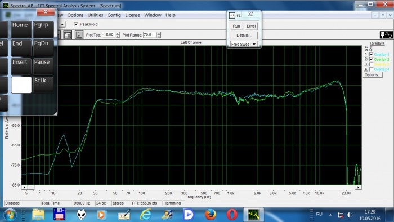Open Firefox from the taskbar
This screenshot has height=222, width=394.
click(211, 215)
